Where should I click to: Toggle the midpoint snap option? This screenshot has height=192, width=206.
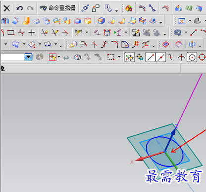point(160,57)
